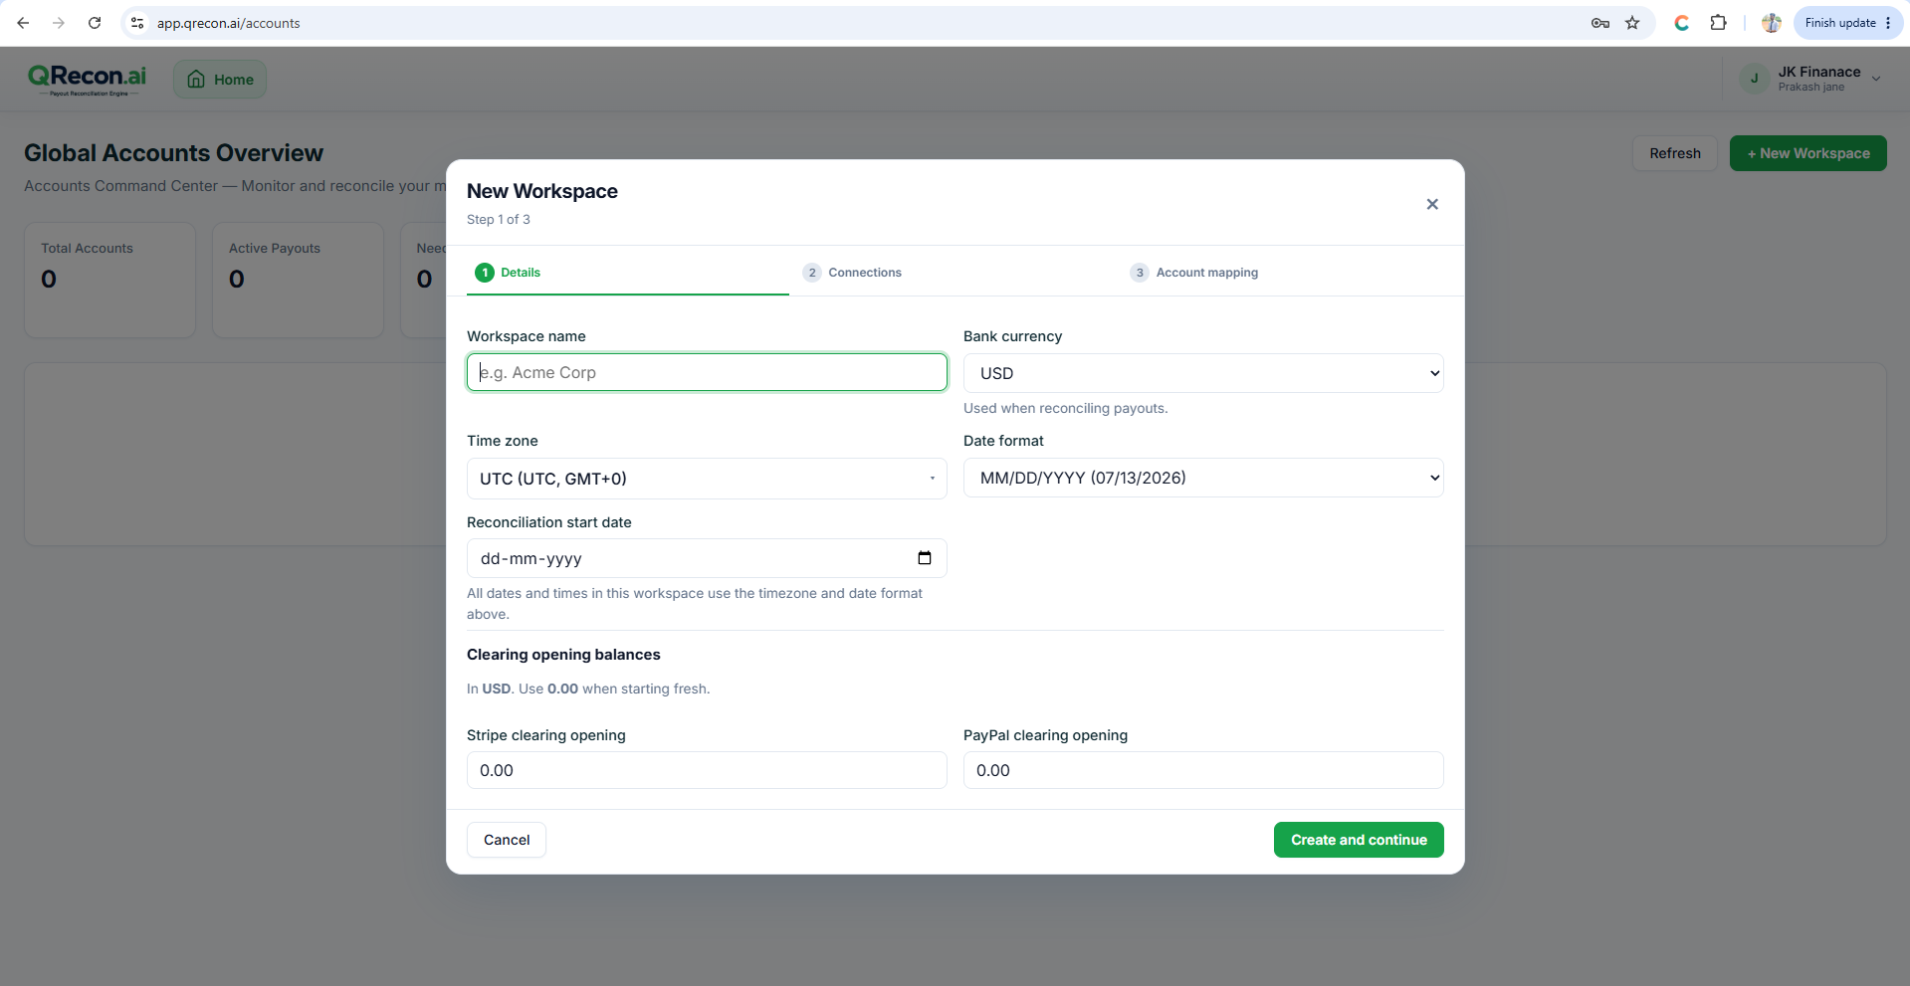
Task: Click the Global Accounts Overview heading
Action: 173,153
